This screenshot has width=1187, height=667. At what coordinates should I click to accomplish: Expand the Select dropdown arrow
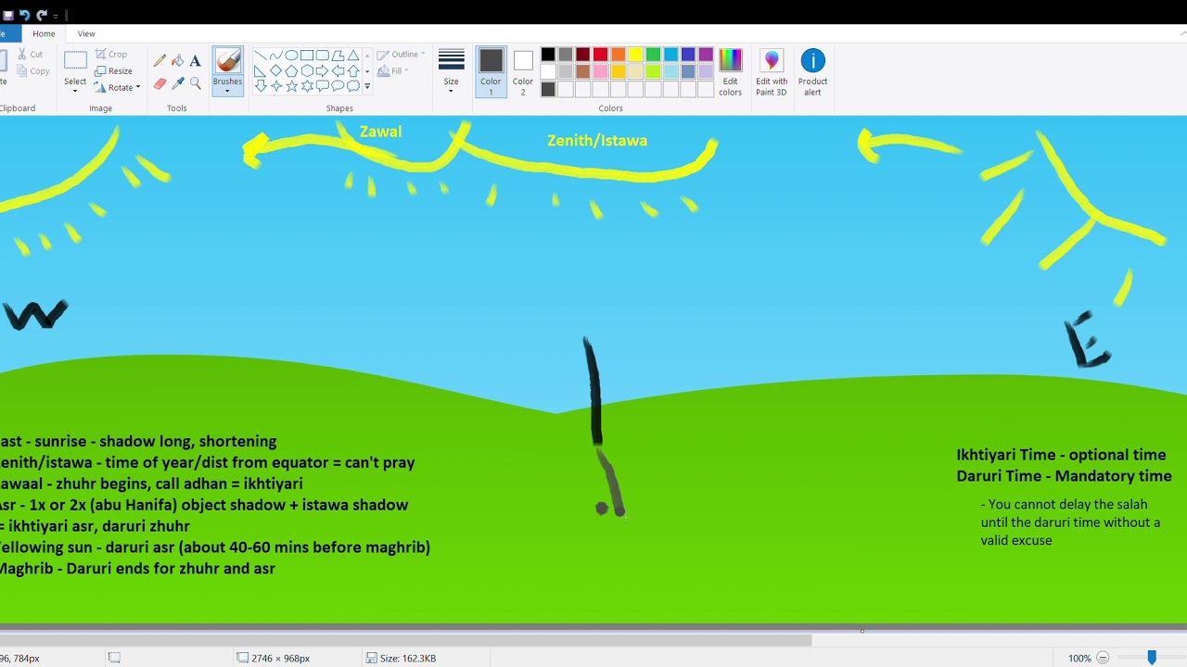coord(75,91)
